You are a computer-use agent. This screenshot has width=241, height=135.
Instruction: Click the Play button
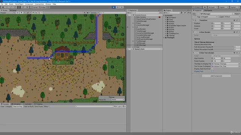click(x=114, y=7)
